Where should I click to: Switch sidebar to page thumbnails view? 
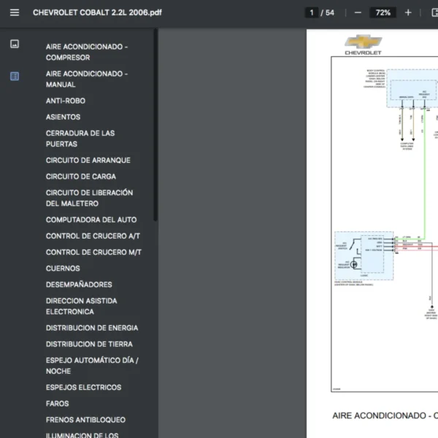pyautogui.click(x=15, y=44)
